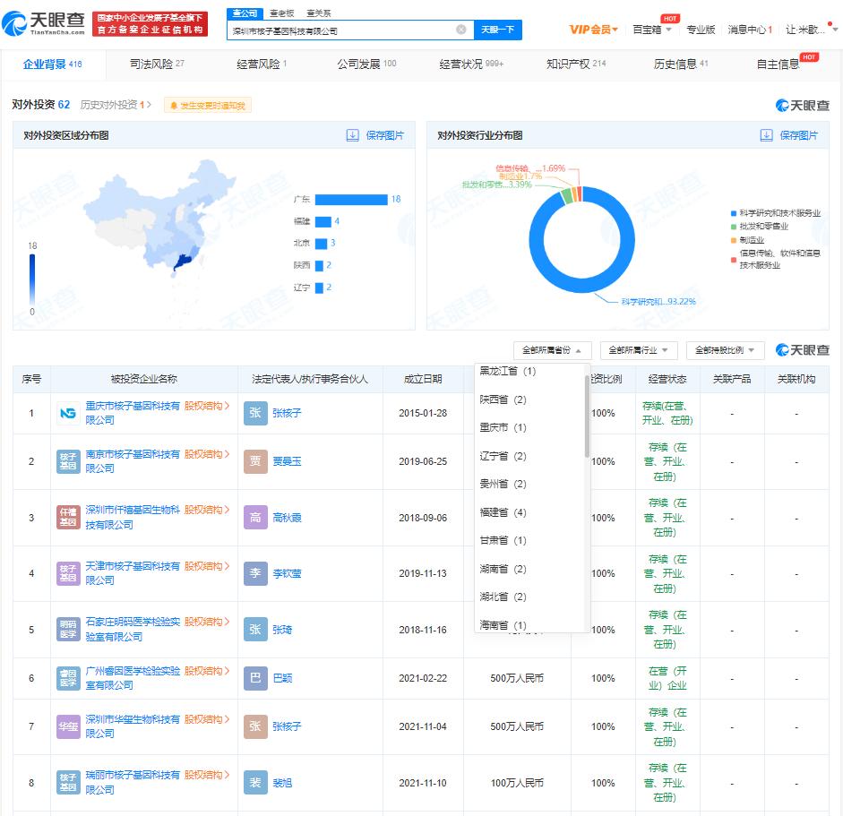Click the 深圳市仟禧基因 company logo thumbnail

click(68, 517)
